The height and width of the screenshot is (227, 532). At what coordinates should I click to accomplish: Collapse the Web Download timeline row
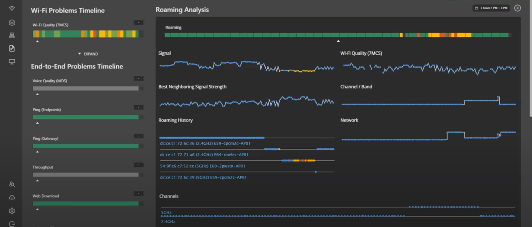point(138,193)
